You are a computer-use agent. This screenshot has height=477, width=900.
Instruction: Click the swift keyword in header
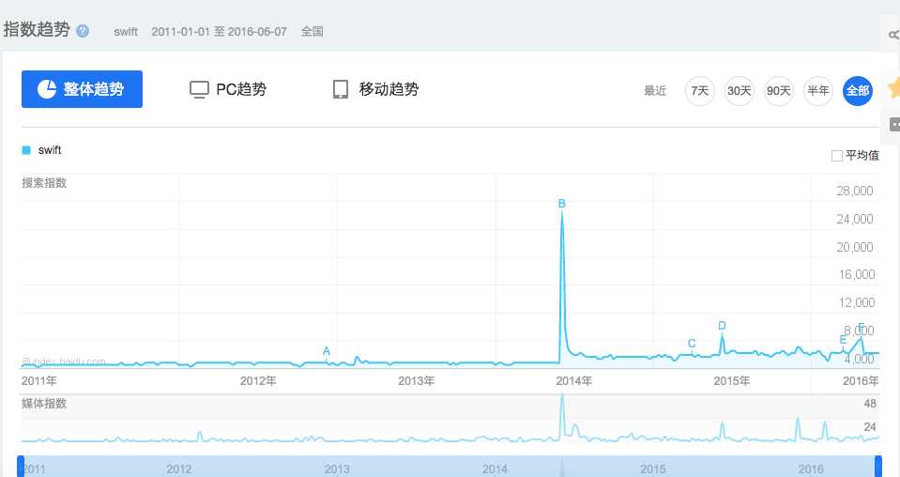pyautogui.click(x=126, y=32)
